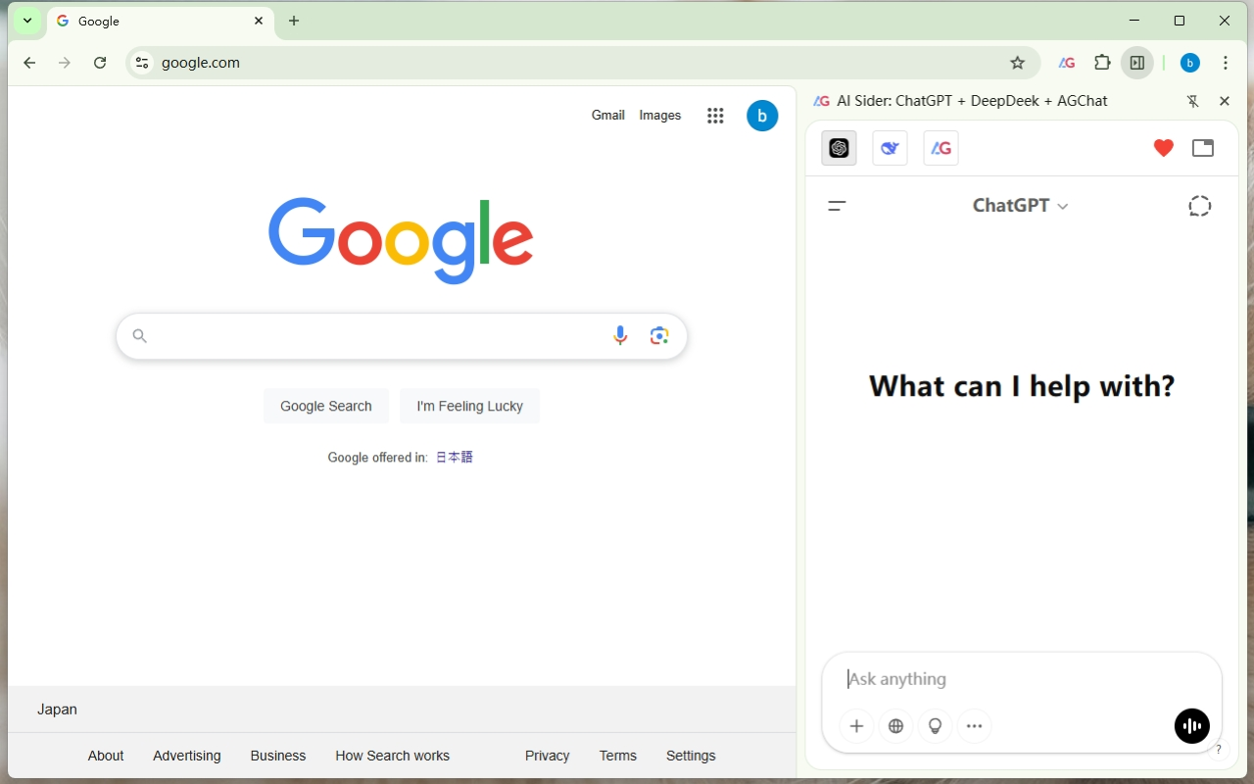1254x784 pixels.
Task: Switch Google to 日本語
Action: (x=455, y=457)
